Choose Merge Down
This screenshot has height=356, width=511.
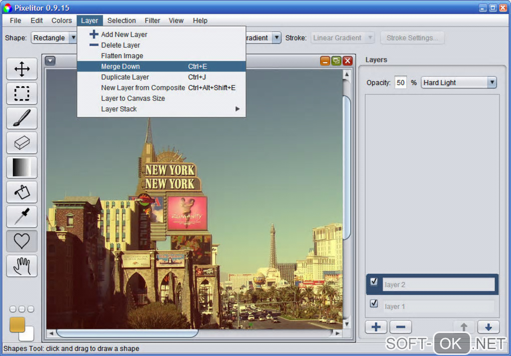[x=161, y=67]
